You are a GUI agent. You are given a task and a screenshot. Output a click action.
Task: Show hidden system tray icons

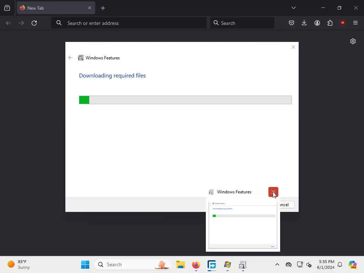pos(277,264)
